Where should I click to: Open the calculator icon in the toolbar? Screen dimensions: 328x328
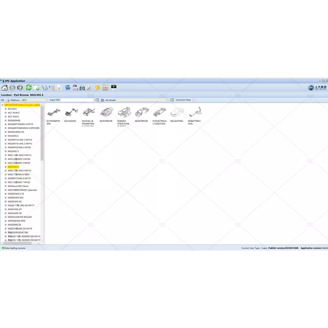pyautogui.click(x=105, y=87)
